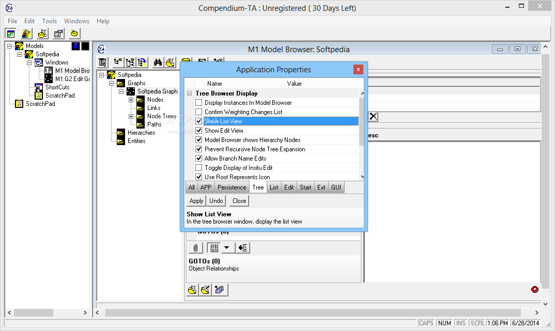Screen dimensions: 555x331
Task: Click the stacked documents icon below GOTOs panel
Action: tap(220, 290)
